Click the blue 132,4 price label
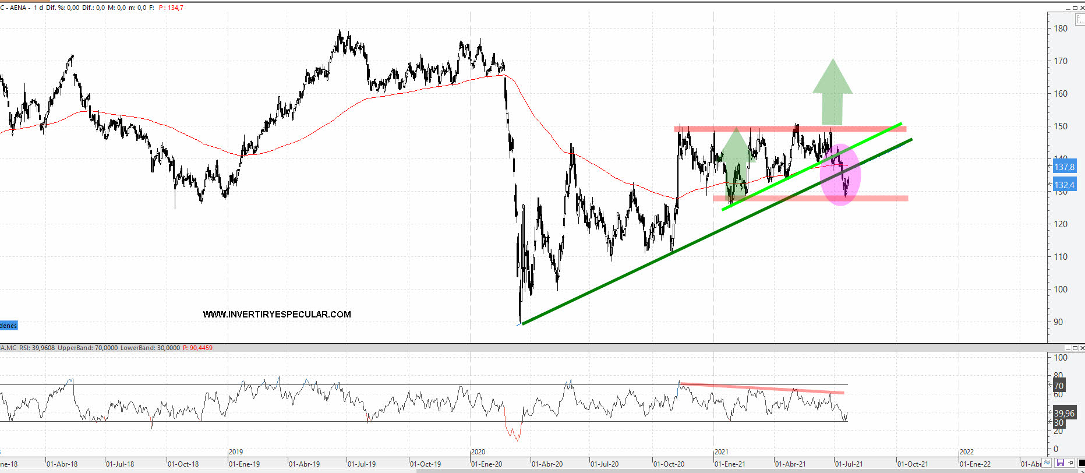1085x473 pixels. point(1064,185)
